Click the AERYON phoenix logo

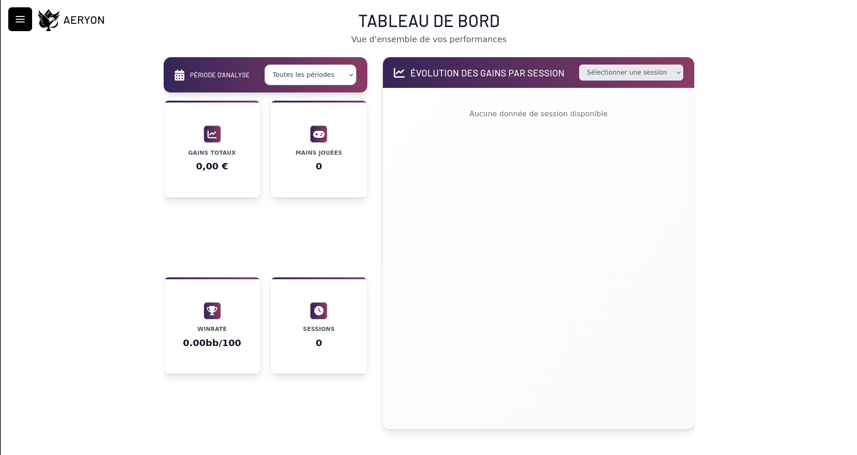49,19
